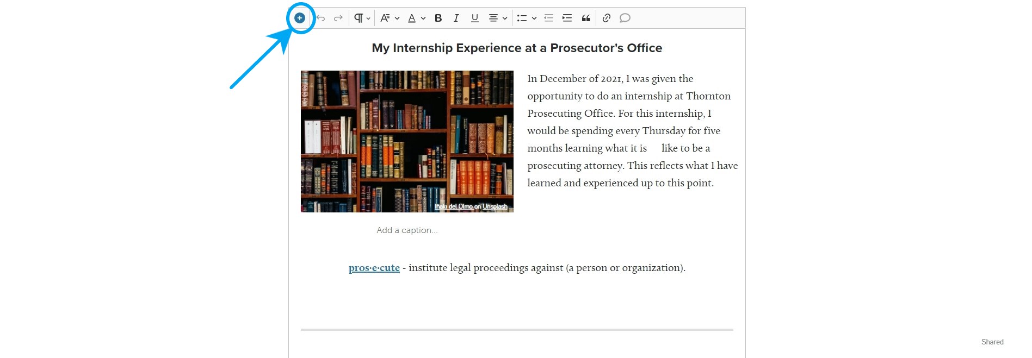Toggle italic formatting

pos(456,18)
